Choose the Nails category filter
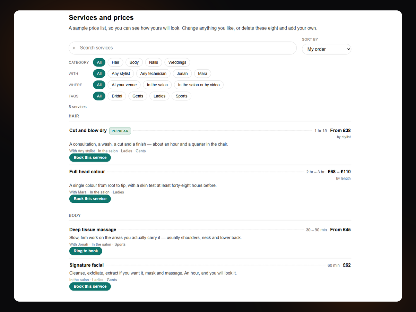This screenshot has width=416, height=312. point(154,62)
